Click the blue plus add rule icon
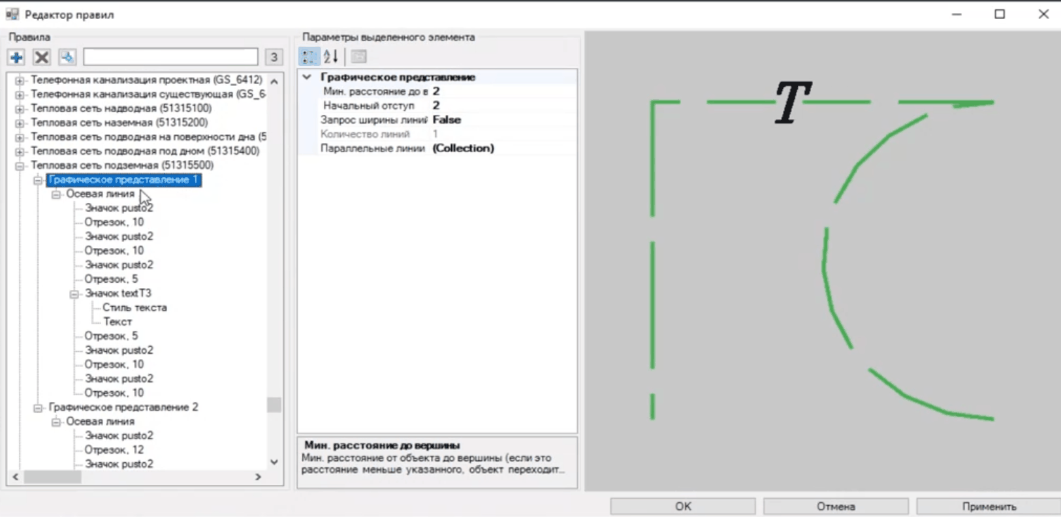Screen dimensions: 1061x517 [16, 57]
